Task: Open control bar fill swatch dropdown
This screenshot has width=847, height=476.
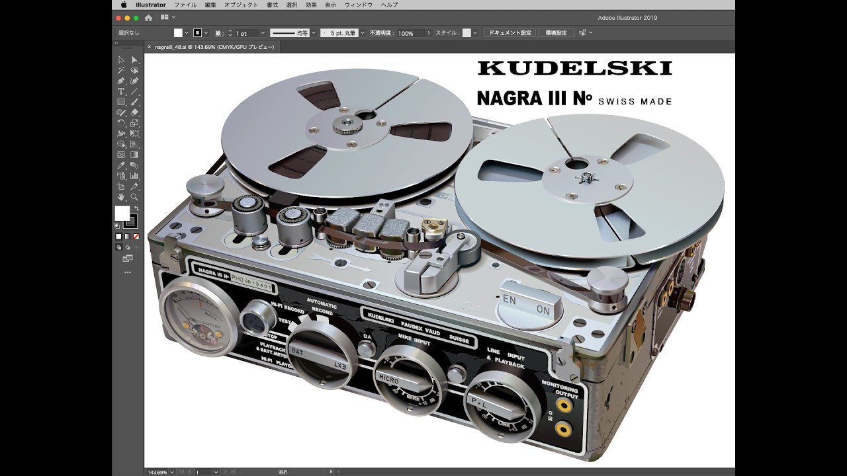Action: pos(187,32)
